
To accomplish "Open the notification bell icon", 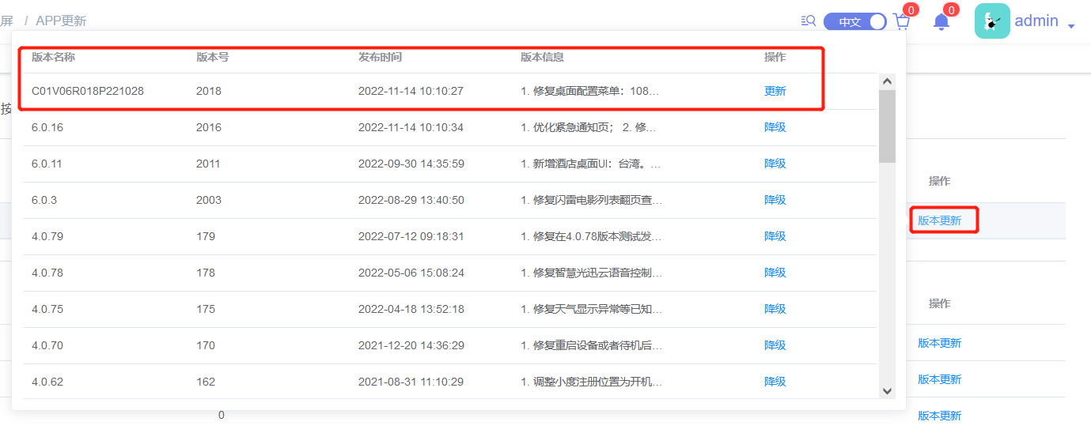I will [941, 22].
